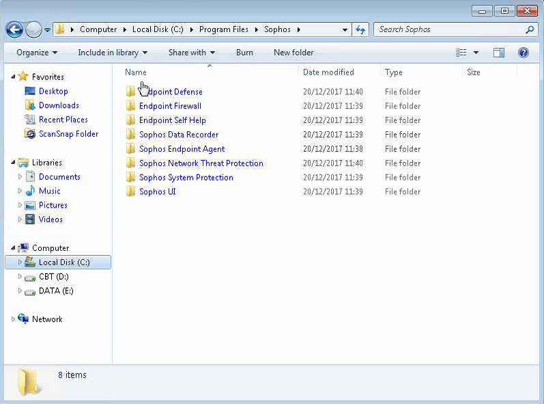Expand the Documents library arrow

click(x=20, y=177)
